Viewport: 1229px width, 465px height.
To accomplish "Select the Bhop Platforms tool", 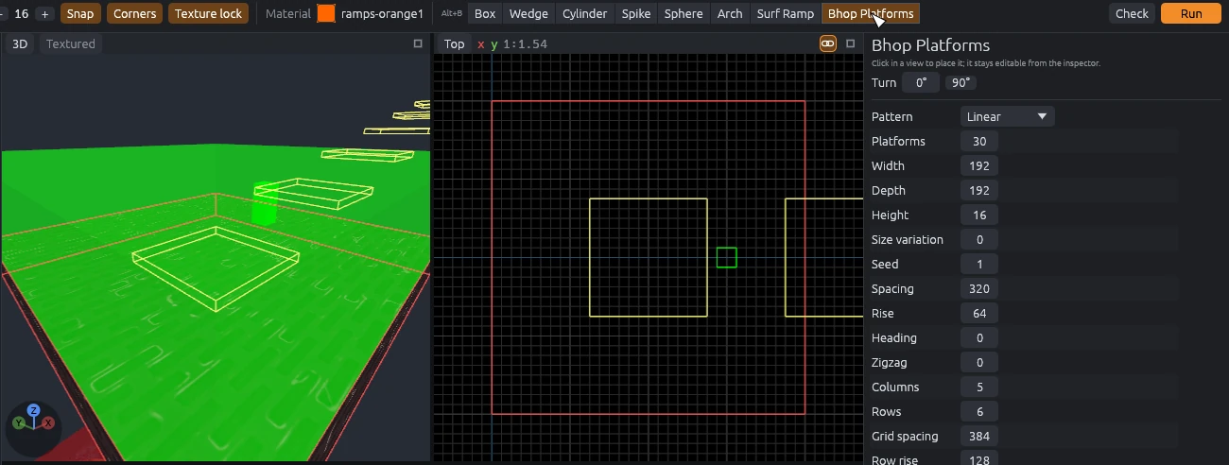I will coord(871,13).
